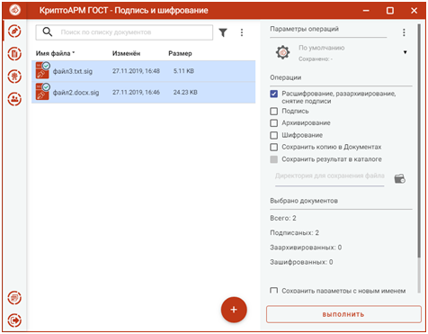Click the 27.11.2019, 16:48 date cell

coord(136,71)
